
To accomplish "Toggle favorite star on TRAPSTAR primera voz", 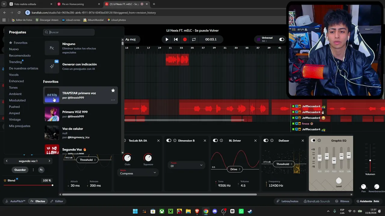I will tap(113, 90).
